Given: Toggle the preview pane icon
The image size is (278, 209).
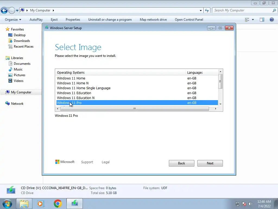Looking at the screenshot, I should coord(262,20).
